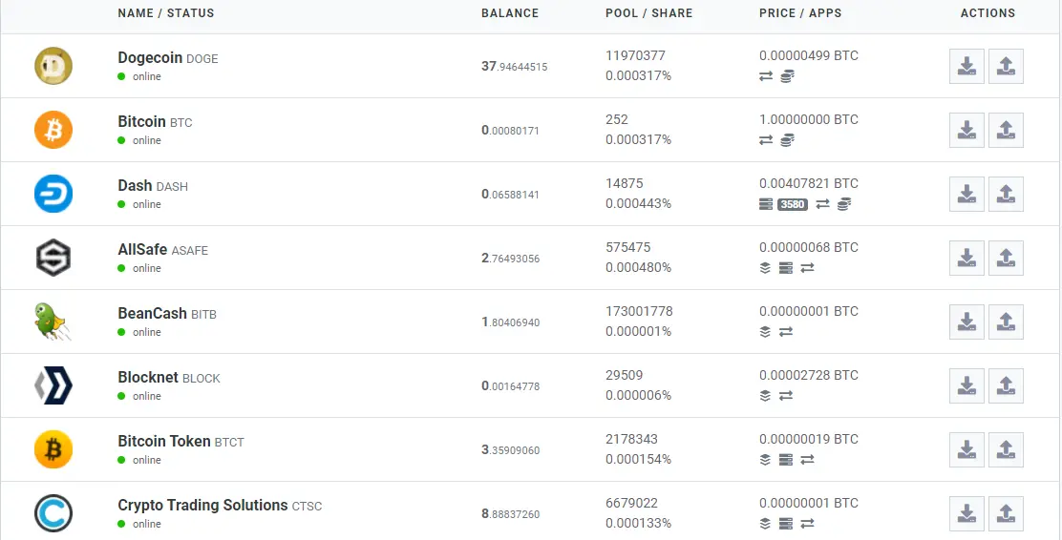Click the Dash masternode badge 3580

(793, 204)
